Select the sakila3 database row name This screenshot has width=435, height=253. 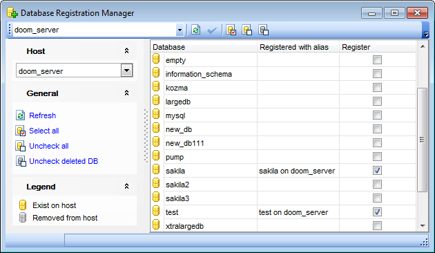pos(177,198)
